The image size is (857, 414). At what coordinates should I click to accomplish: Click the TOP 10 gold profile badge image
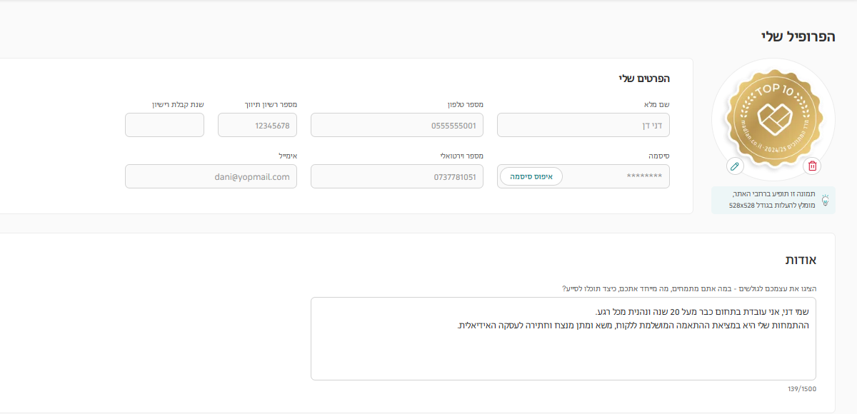[x=773, y=118]
